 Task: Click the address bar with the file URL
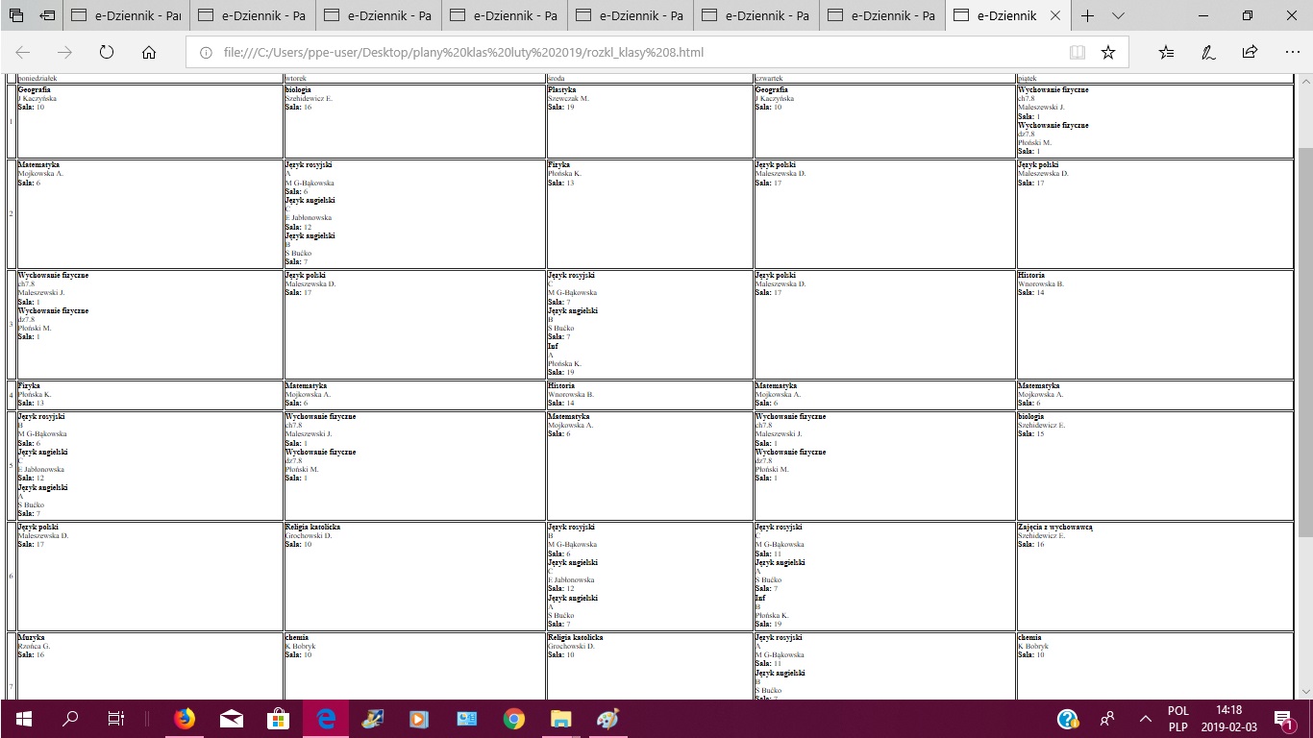625,53
